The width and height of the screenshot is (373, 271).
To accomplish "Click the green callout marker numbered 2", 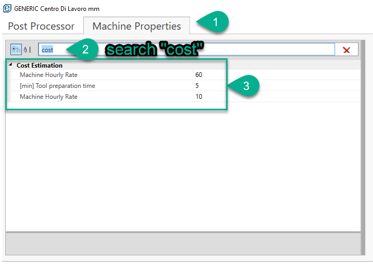I will [83, 49].
